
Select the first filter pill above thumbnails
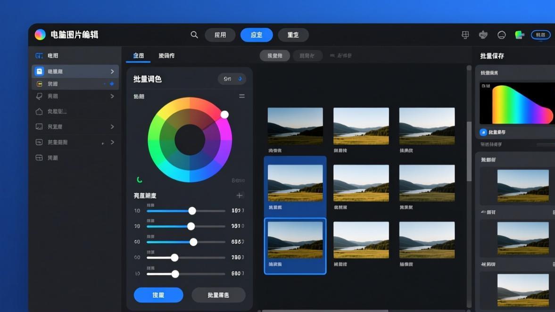274,56
